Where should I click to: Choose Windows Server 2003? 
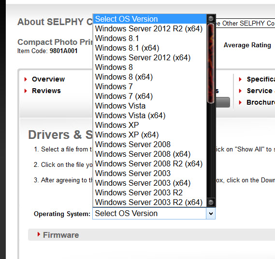[150, 173]
